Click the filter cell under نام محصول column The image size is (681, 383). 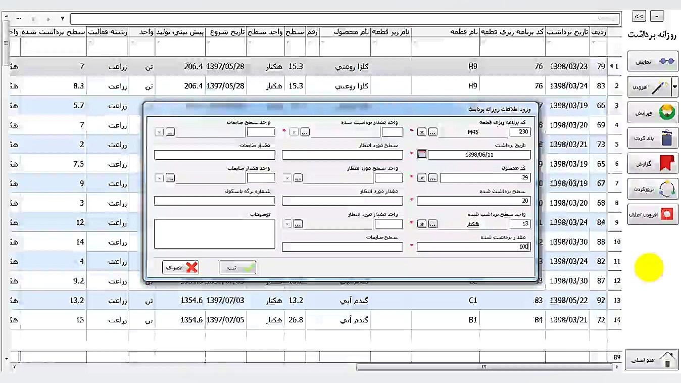pyautogui.click(x=345, y=47)
